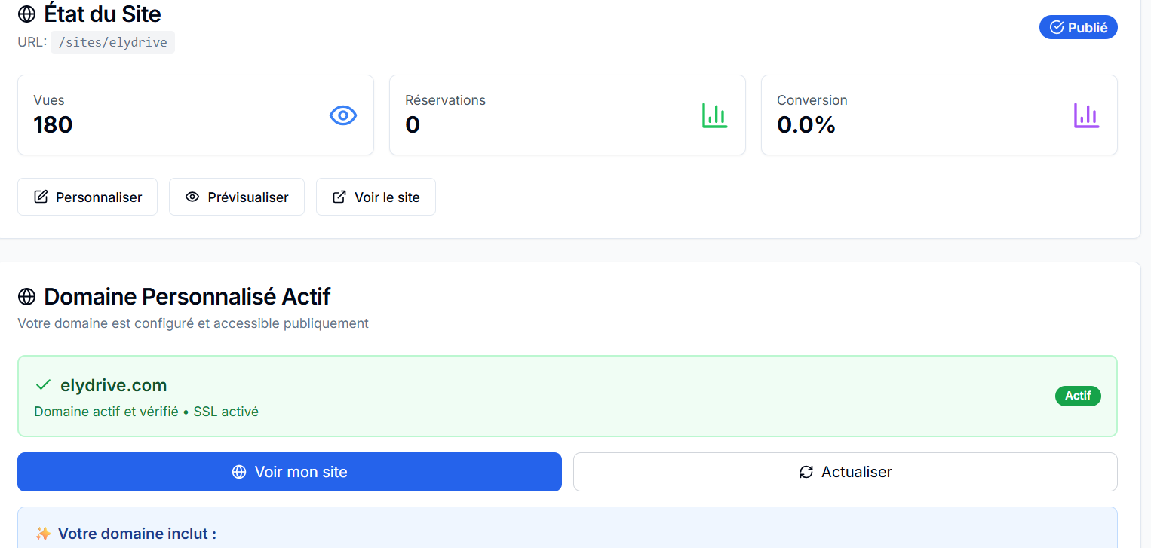The height and width of the screenshot is (548, 1151).
Task: Select the pencil edit icon on Personnaliser
Action: 41,196
